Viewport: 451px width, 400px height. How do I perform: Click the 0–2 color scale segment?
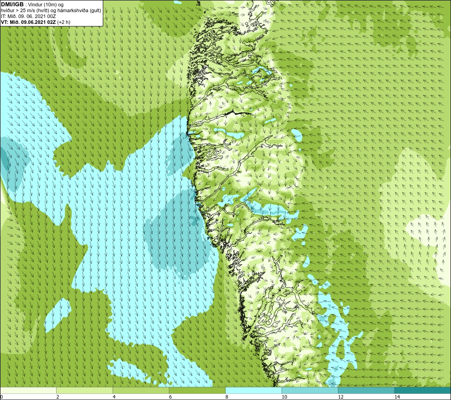(x=28, y=391)
